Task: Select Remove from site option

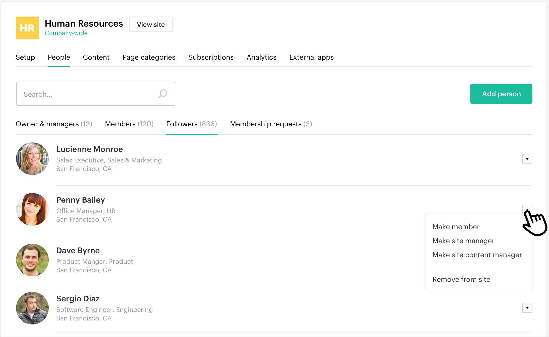Action: pyautogui.click(x=461, y=279)
